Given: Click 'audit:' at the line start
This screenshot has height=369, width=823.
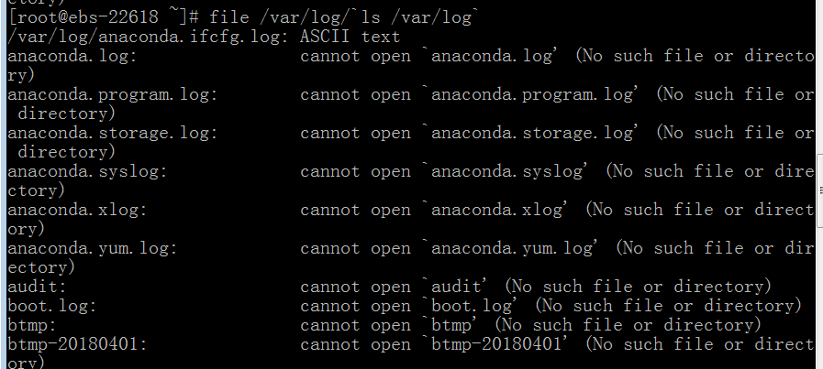Looking at the screenshot, I should (38, 287).
